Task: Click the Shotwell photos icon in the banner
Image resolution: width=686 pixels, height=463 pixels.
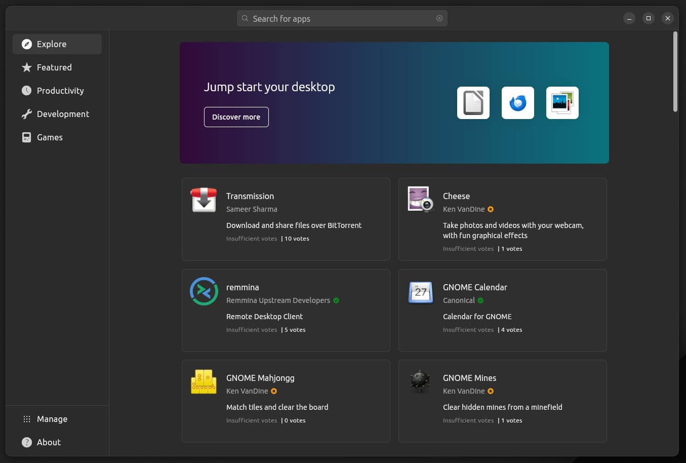Action: 562,102
